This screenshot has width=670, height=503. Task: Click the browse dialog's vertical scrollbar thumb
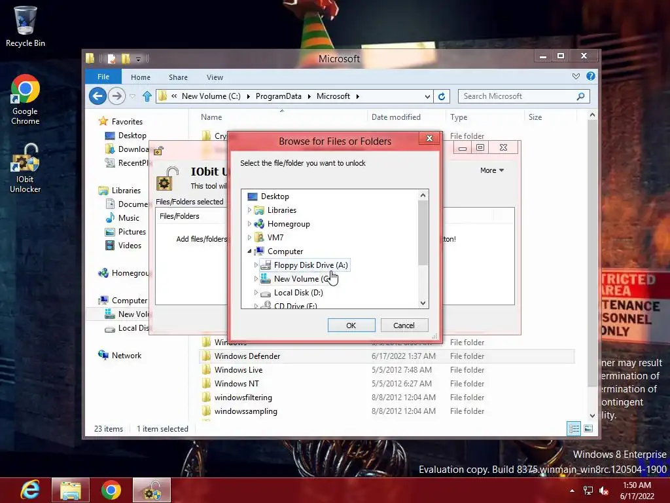(x=423, y=233)
